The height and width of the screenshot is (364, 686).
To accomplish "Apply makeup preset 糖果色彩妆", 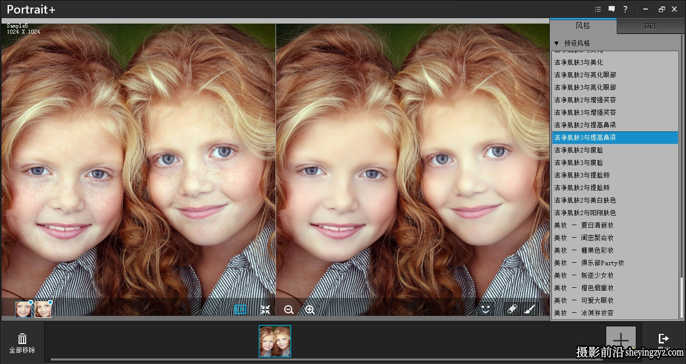I will pos(615,250).
